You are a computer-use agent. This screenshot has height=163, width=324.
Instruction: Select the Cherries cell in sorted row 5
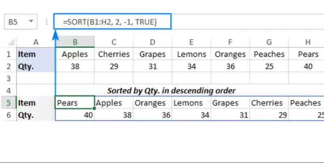pyautogui.click(x=269, y=103)
